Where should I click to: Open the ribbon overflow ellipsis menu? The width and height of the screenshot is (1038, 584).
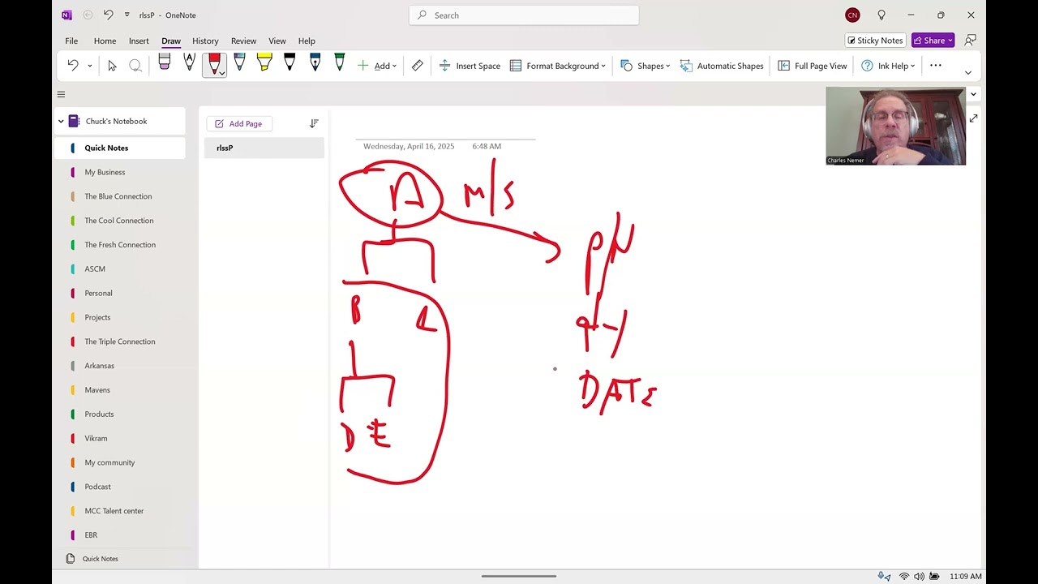point(935,66)
